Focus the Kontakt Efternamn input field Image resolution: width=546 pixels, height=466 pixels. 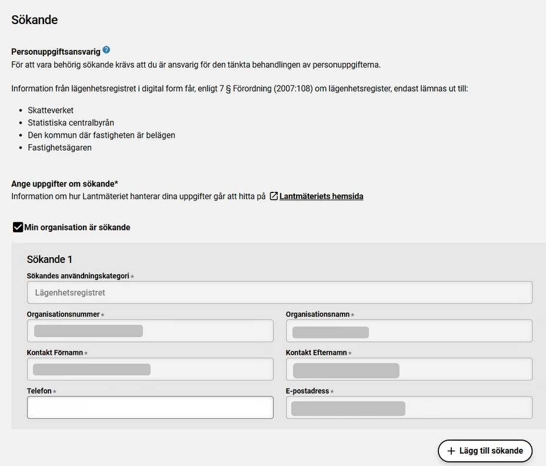(x=409, y=370)
